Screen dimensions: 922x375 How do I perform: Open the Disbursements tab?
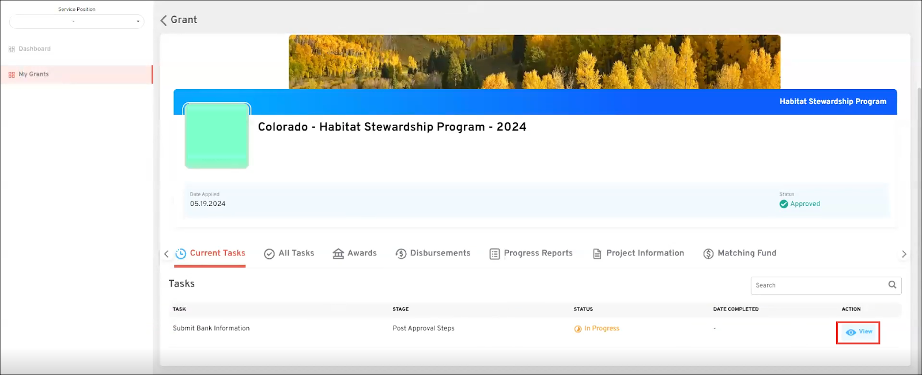[x=440, y=253]
